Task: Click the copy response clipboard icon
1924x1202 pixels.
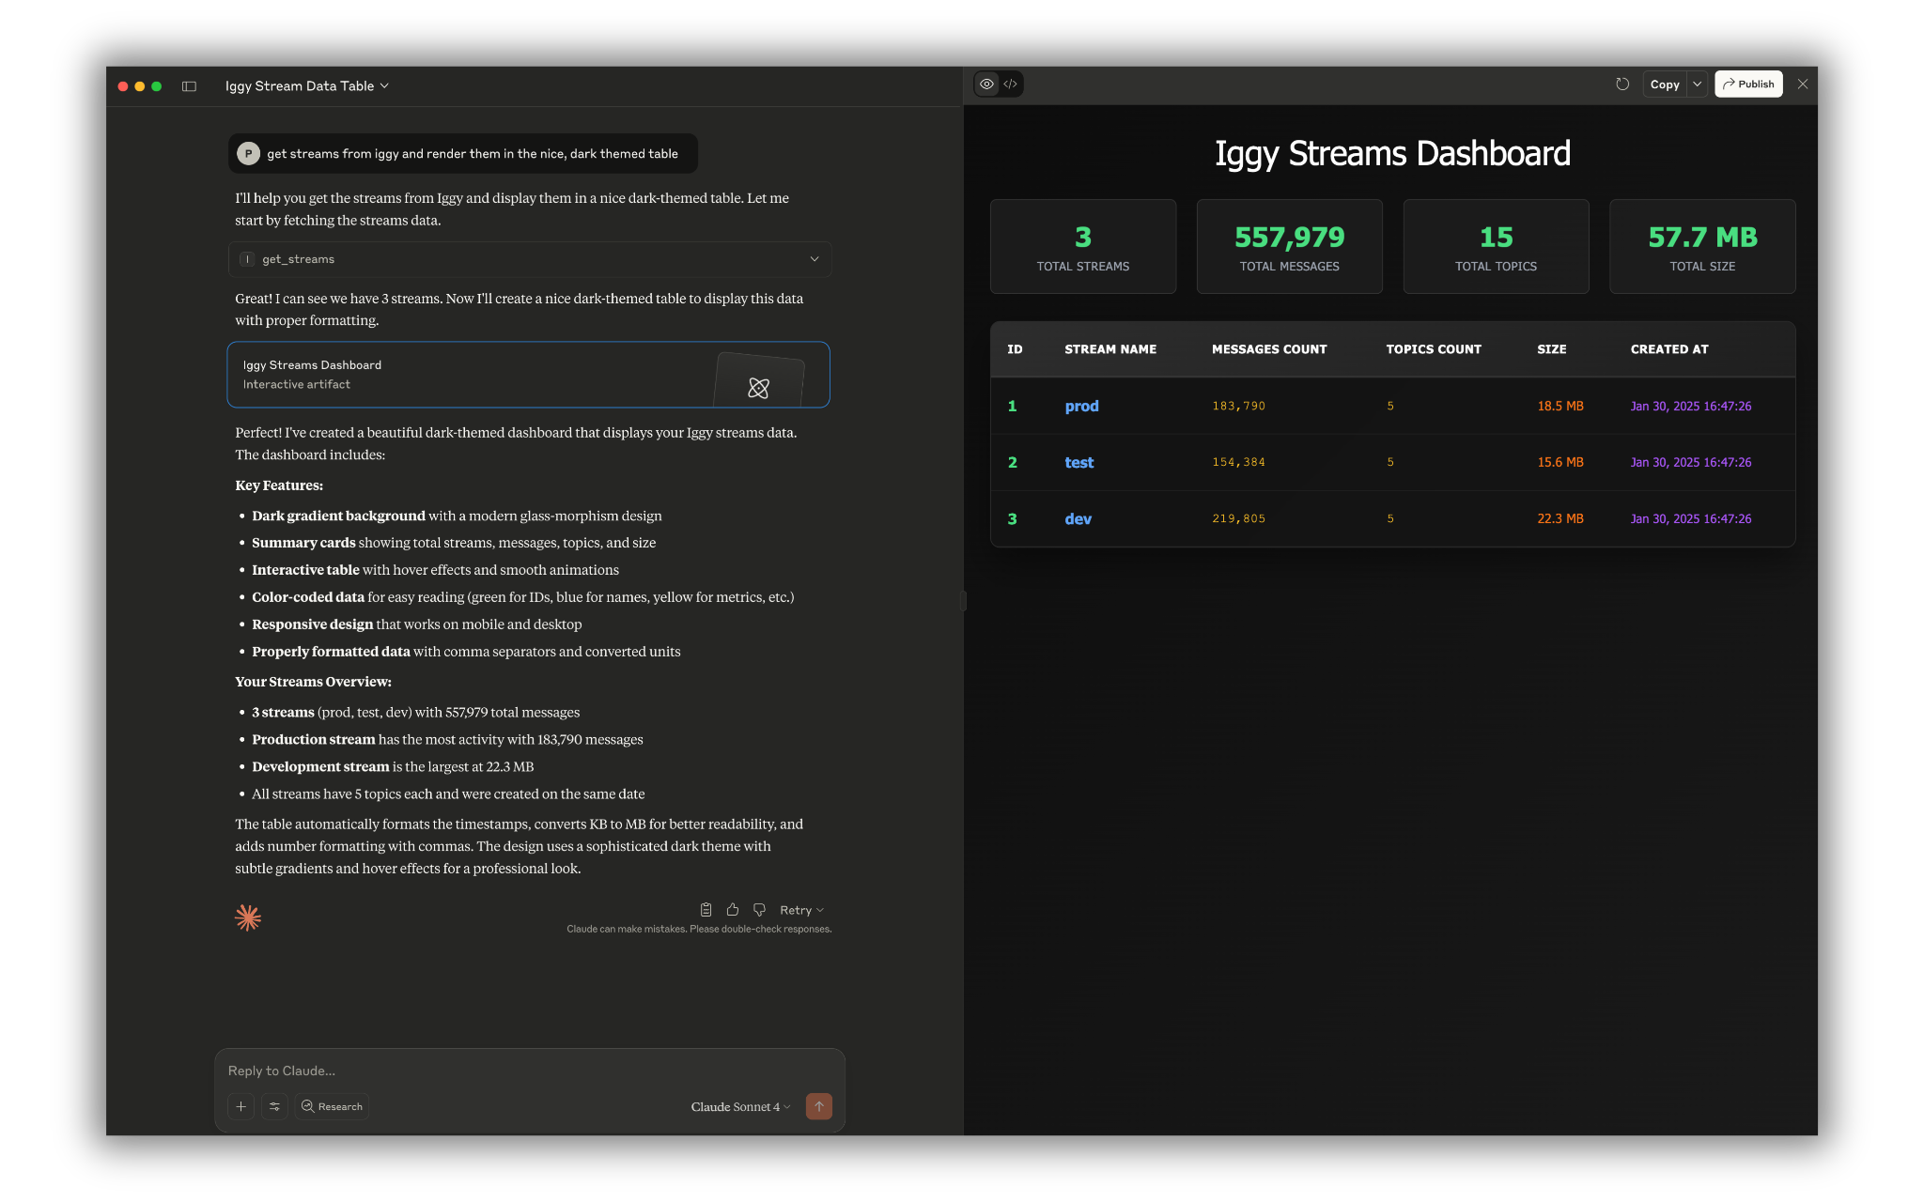Action: (706, 909)
